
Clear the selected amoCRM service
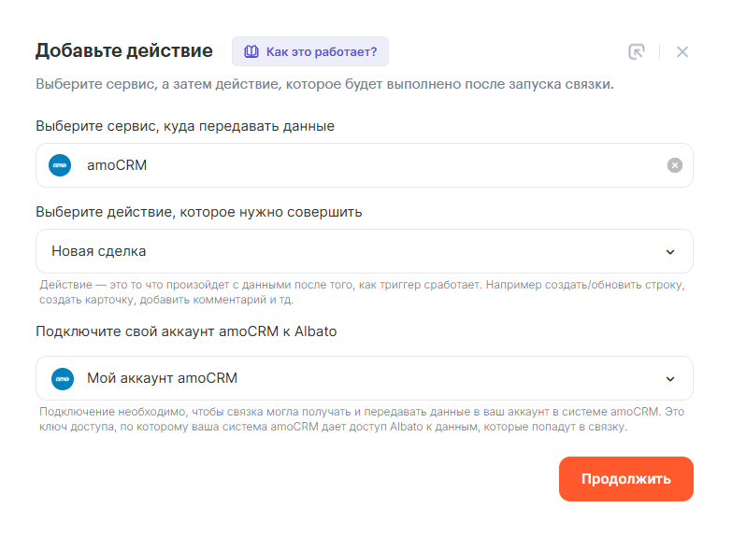tap(675, 165)
